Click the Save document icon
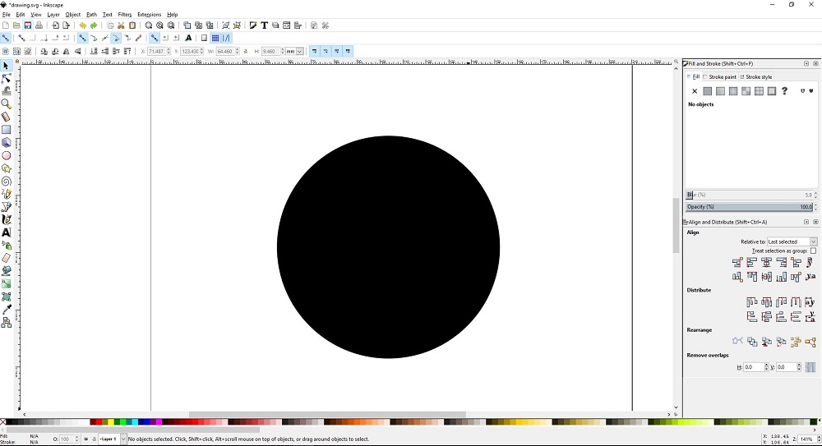The width and height of the screenshot is (822, 446). [x=28, y=25]
